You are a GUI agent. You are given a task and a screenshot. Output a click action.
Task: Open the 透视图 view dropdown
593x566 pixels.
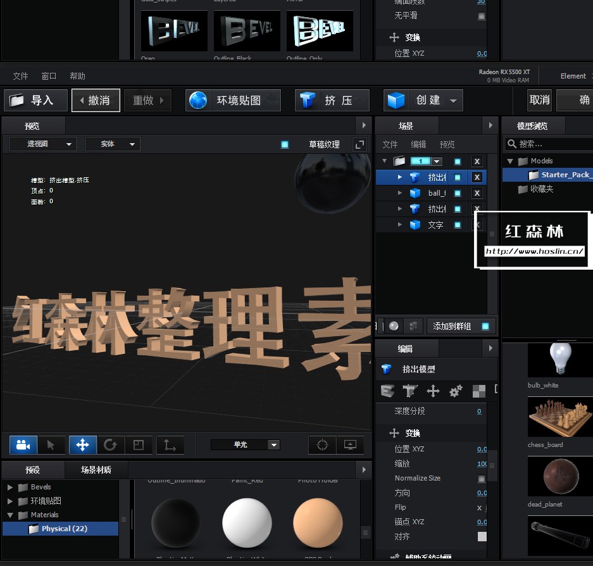[42, 144]
